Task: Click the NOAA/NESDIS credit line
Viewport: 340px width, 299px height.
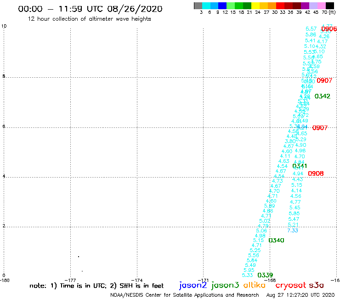Action: (185, 295)
